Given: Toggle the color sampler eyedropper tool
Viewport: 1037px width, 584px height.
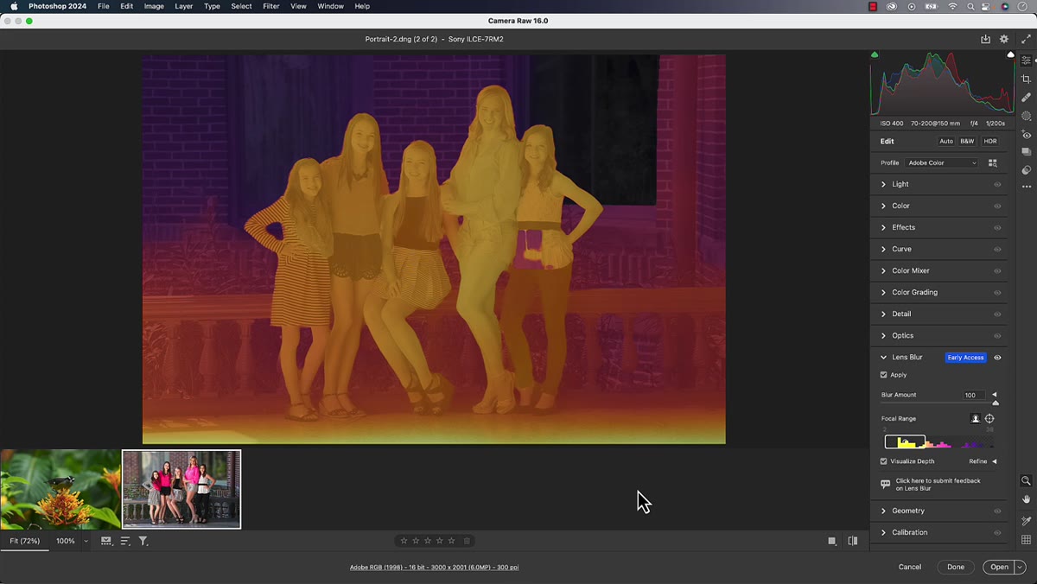Looking at the screenshot, I should point(1026,521).
